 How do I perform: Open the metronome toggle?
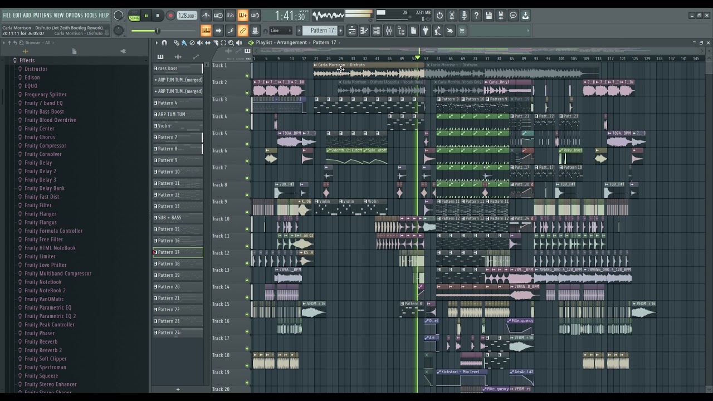coord(206,15)
